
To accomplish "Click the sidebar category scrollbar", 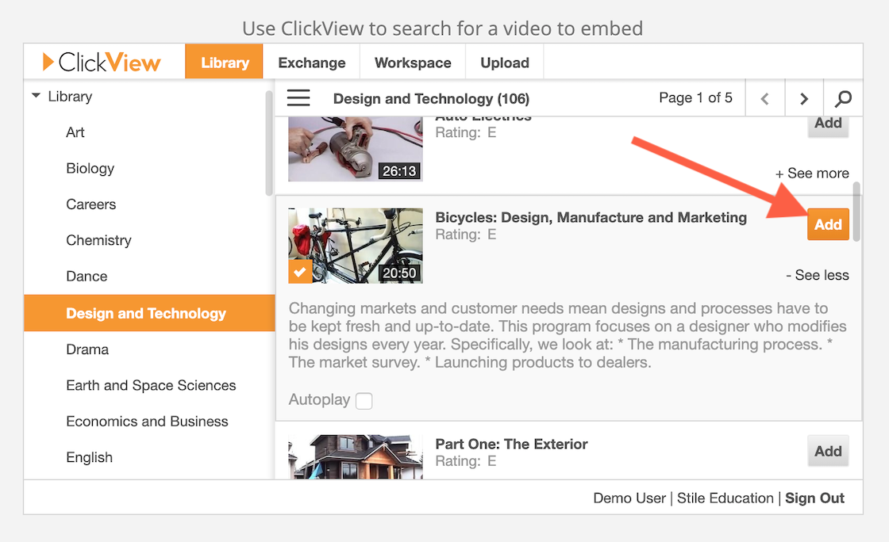I will [x=269, y=143].
